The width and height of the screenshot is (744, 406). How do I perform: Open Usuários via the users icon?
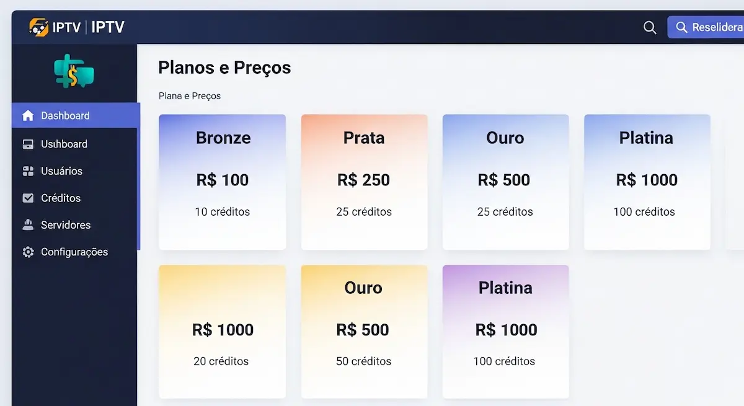[x=28, y=171]
